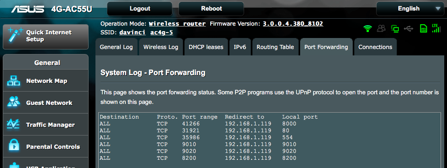Click the davinci SSID link
This screenshot has width=447, height=168.
132,33
